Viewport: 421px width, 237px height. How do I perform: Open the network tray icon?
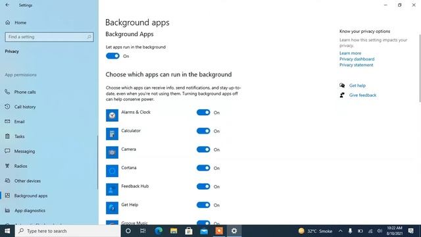tap(370, 231)
